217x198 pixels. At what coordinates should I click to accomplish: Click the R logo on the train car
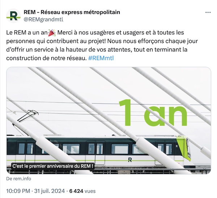130,159
